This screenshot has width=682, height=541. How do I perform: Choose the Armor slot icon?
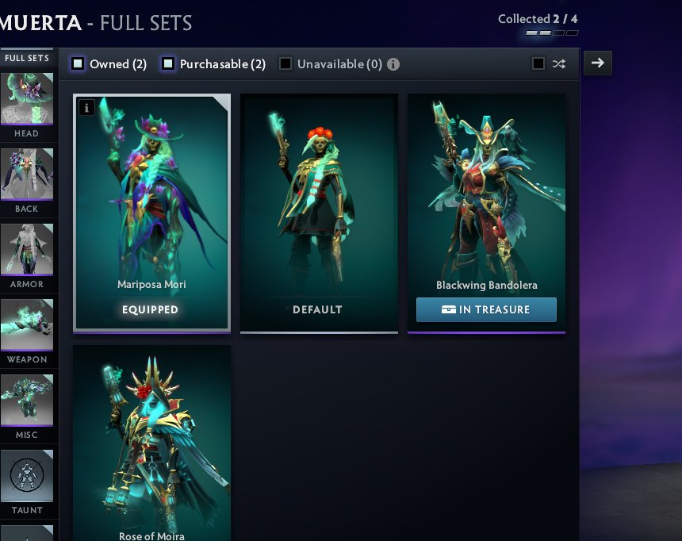click(x=27, y=249)
